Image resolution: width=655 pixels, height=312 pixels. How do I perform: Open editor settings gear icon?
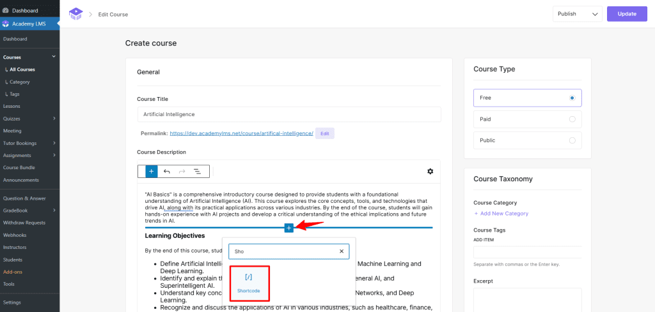[x=430, y=171]
